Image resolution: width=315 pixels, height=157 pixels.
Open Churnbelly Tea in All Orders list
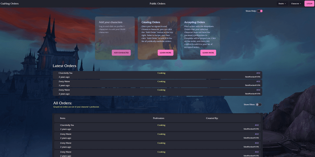coord(67,125)
